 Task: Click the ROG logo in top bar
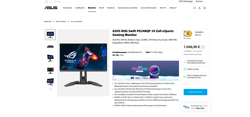tap(46, 1)
